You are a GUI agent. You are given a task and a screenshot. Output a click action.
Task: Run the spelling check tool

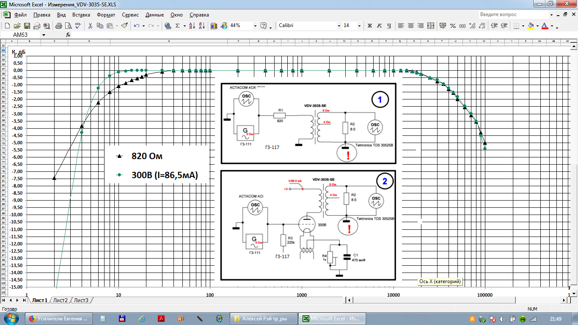78,26
